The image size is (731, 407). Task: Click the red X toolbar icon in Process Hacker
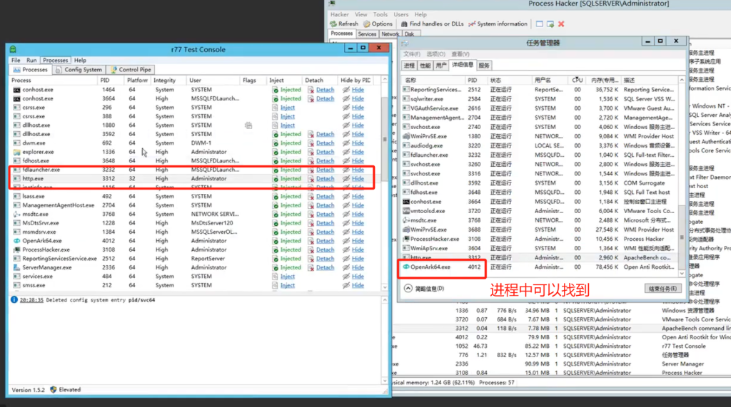[x=561, y=24]
